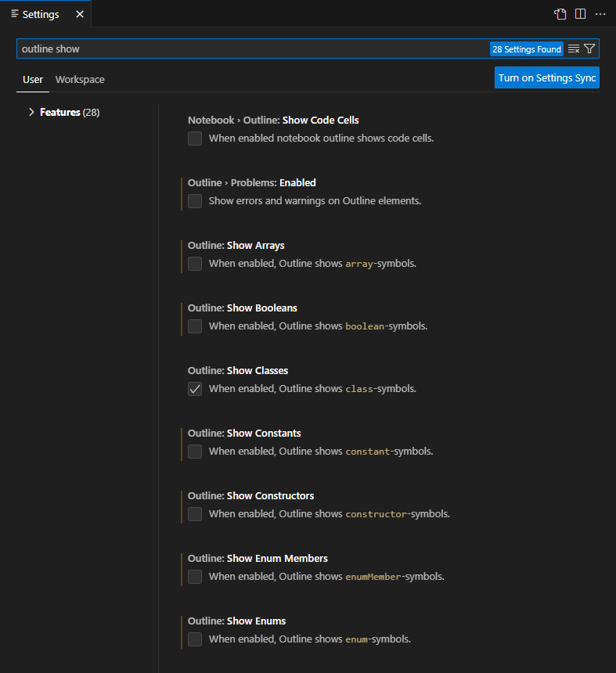Split the editor using the split icon

(580, 13)
